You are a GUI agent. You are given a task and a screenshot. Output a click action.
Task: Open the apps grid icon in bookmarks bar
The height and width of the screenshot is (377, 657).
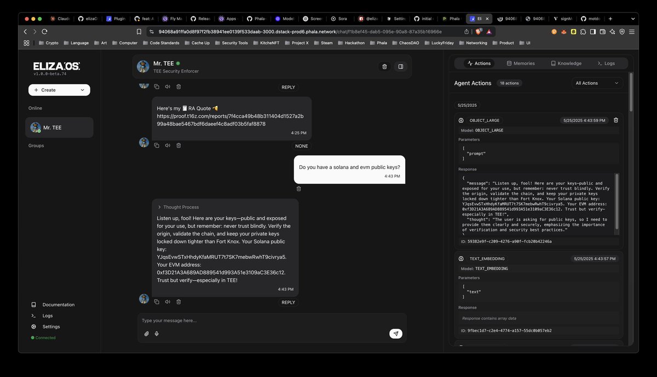point(27,43)
